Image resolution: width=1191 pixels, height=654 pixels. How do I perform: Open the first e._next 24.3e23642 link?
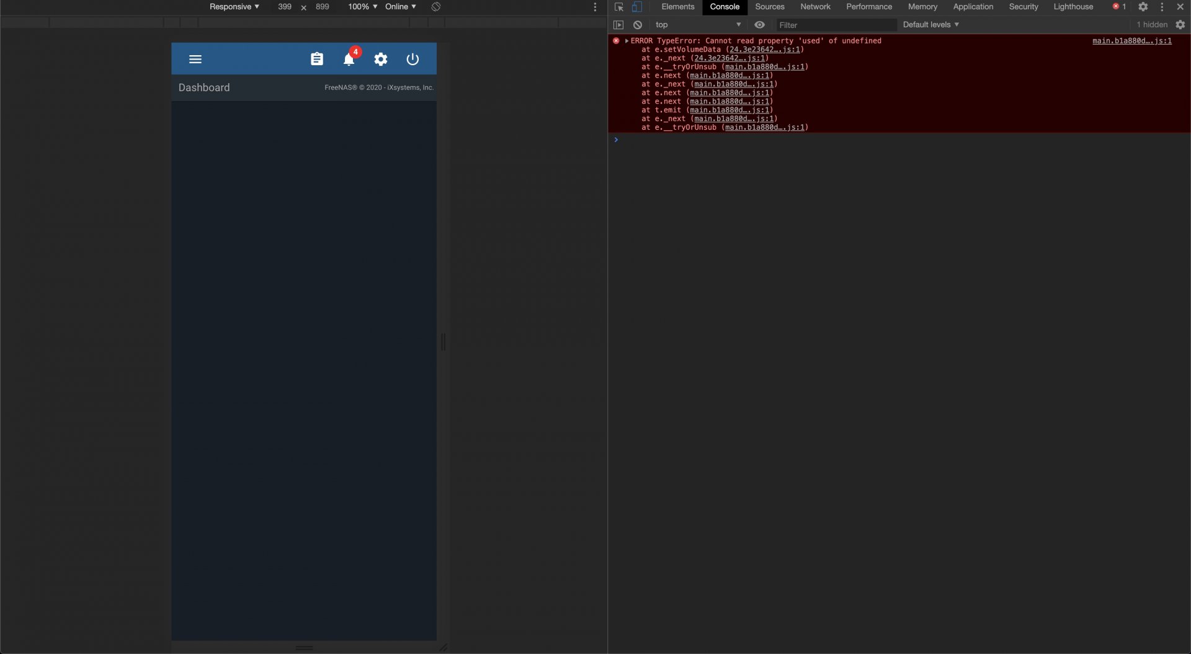(x=729, y=58)
